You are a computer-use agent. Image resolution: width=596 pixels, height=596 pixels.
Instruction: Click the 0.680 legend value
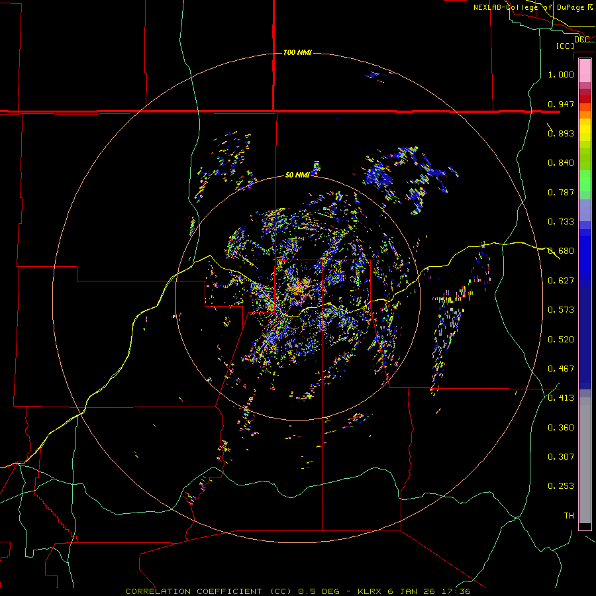click(x=561, y=251)
